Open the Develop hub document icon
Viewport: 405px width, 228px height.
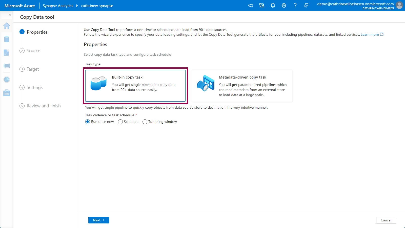point(7,52)
